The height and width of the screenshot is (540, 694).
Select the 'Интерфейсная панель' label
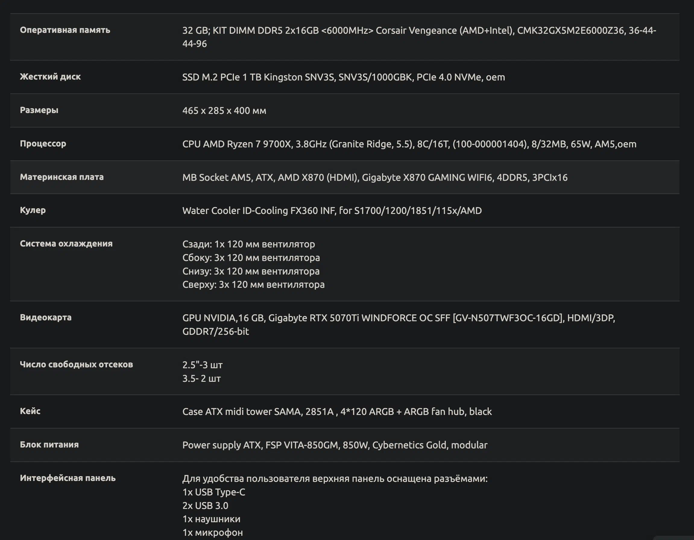tap(68, 478)
